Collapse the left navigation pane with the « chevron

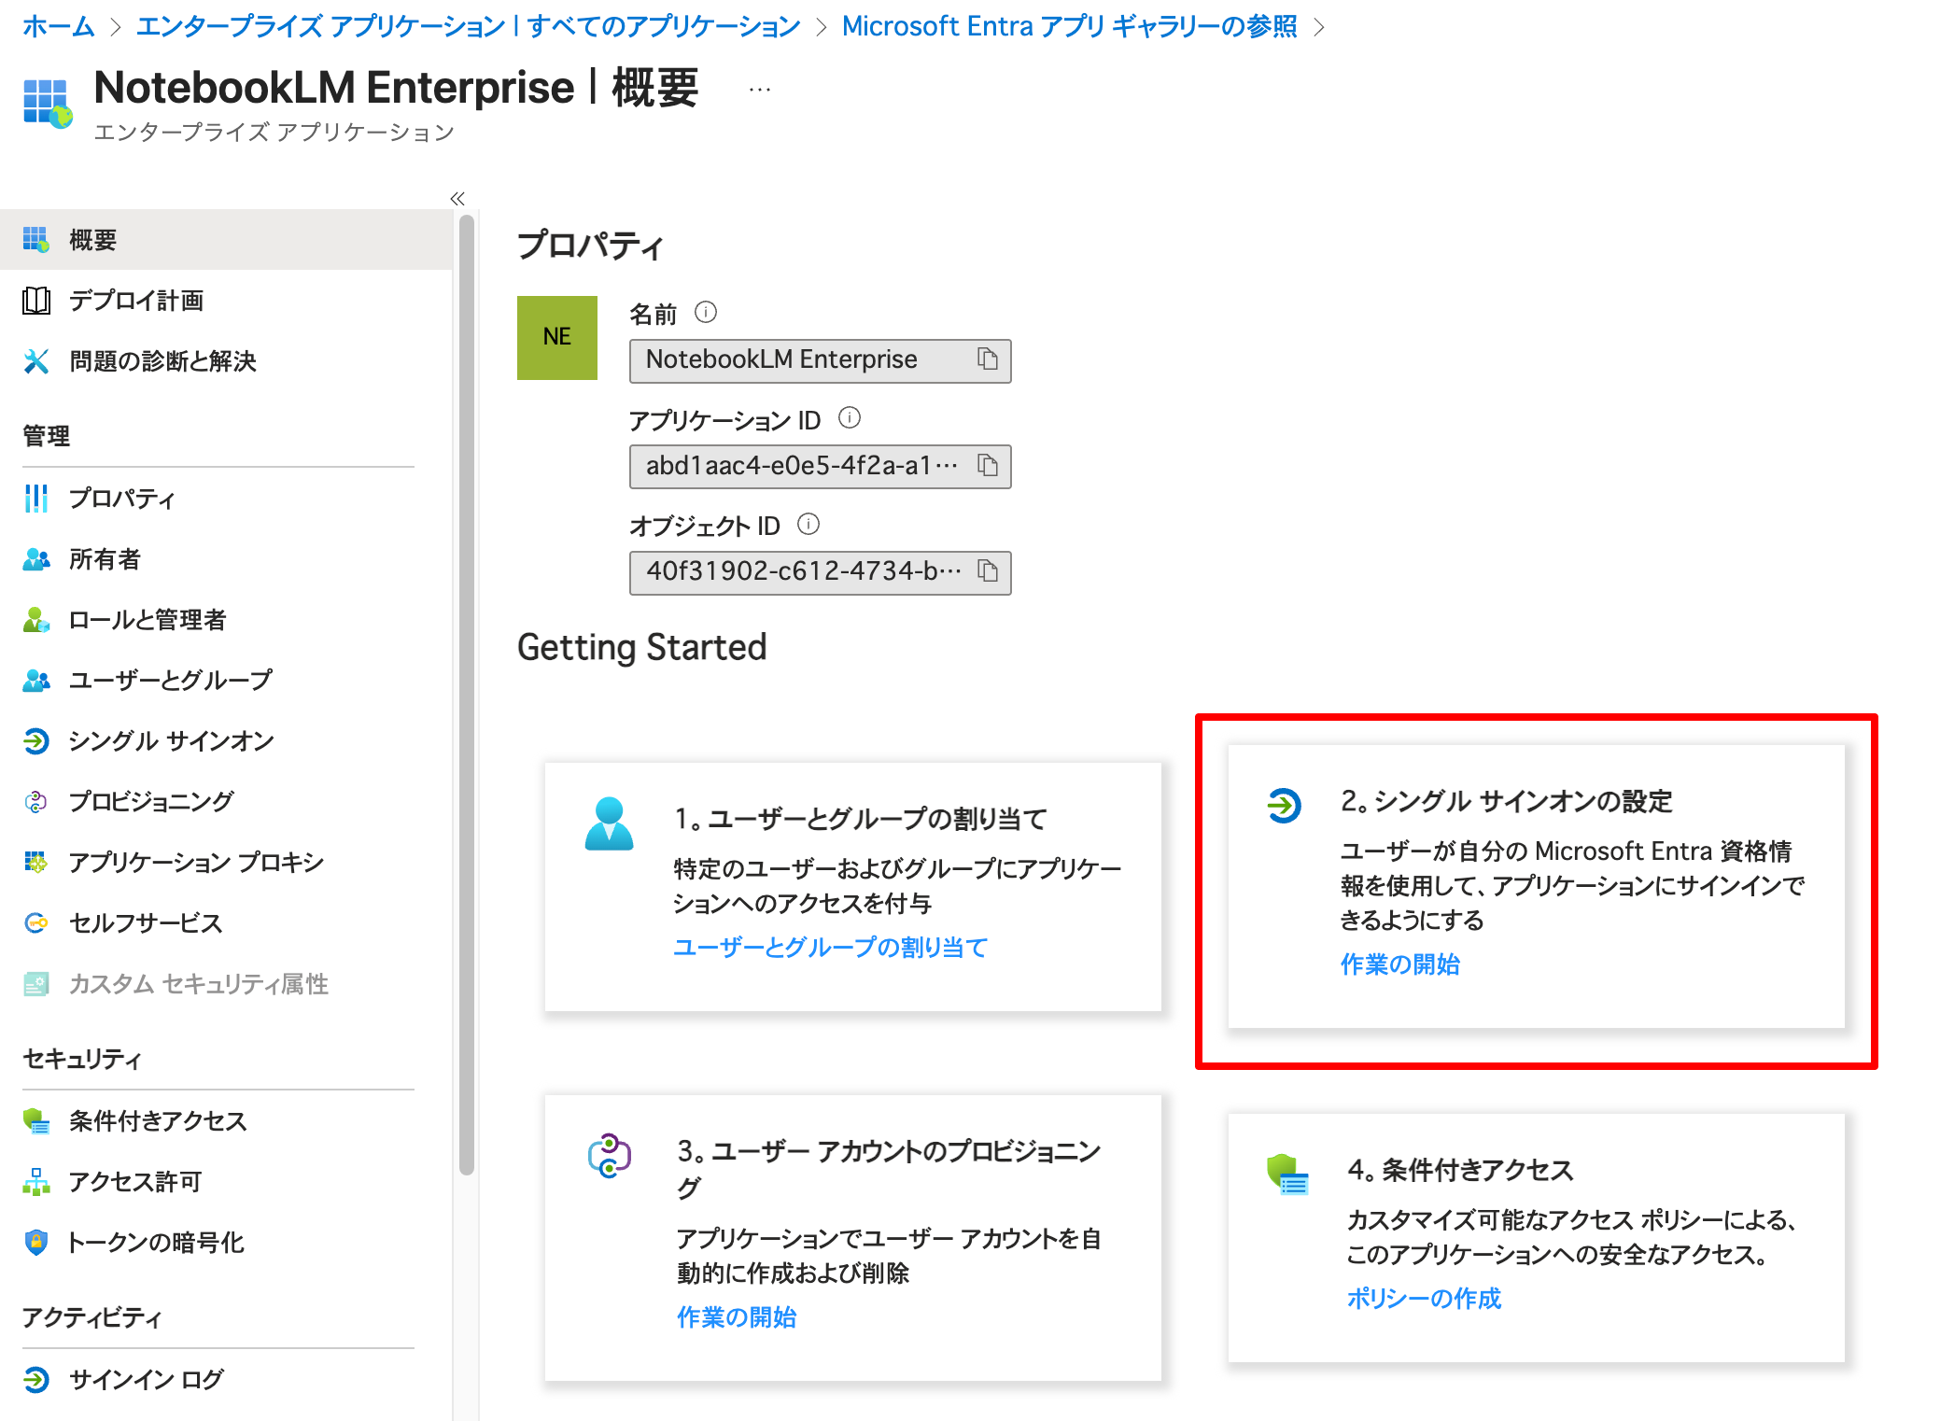click(457, 199)
